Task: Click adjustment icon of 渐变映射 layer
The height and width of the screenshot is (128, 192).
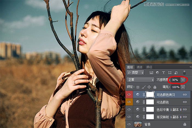Action: [x=138, y=117]
